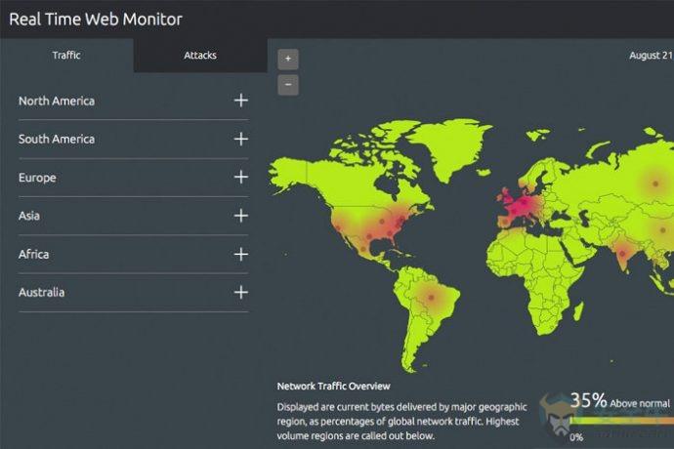Click the map zoom in plus button
Viewport: 674px width, 449px height.
click(x=288, y=59)
